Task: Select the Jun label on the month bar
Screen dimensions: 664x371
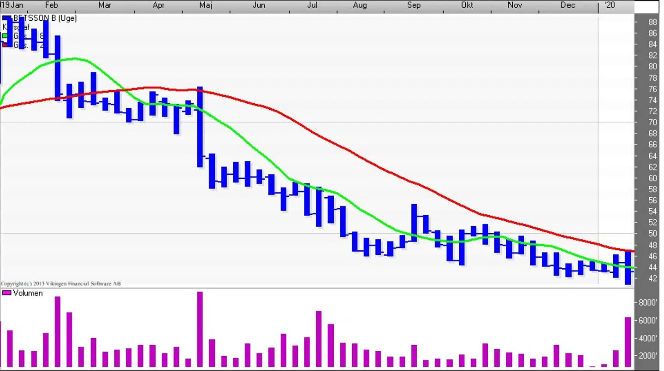Action: tap(259, 5)
